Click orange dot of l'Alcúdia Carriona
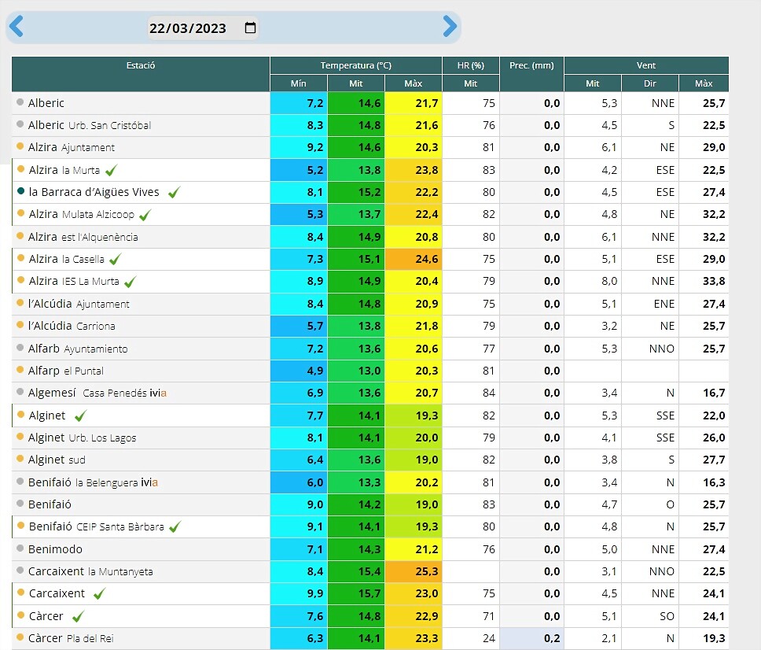 20,324
